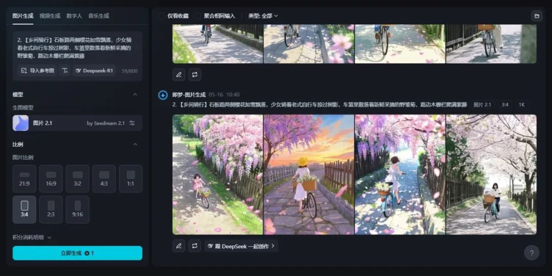Open the sunset girl with yellow hat image

coord(309,174)
